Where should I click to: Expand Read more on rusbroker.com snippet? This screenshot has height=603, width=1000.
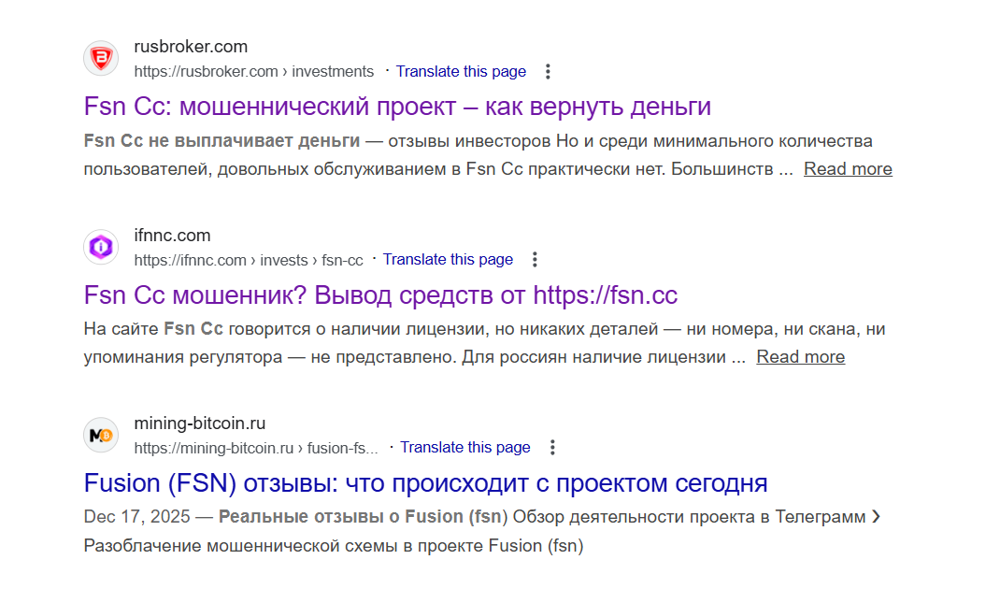coord(848,169)
